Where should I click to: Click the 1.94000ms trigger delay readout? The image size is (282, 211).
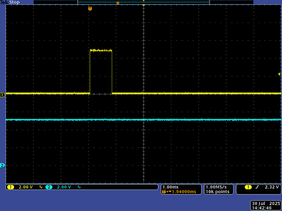[181, 192]
